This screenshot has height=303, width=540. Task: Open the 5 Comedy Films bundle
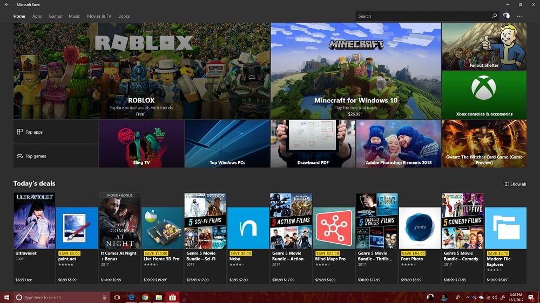click(463, 221)
